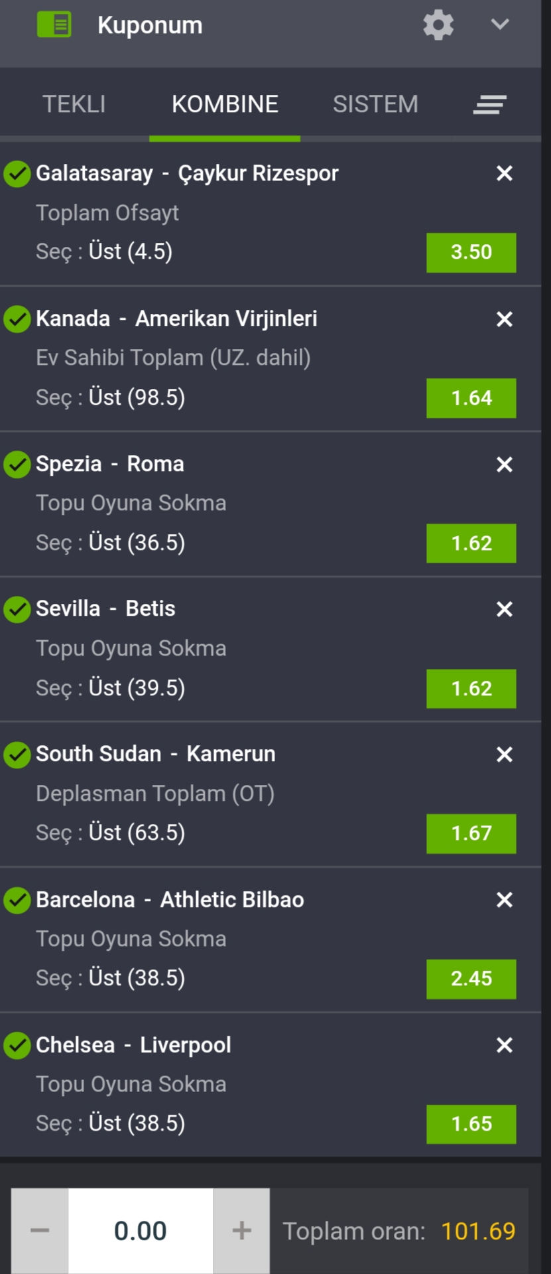Select the KOMBINE tab
551x1274 pixels.
tap(225, 104)
